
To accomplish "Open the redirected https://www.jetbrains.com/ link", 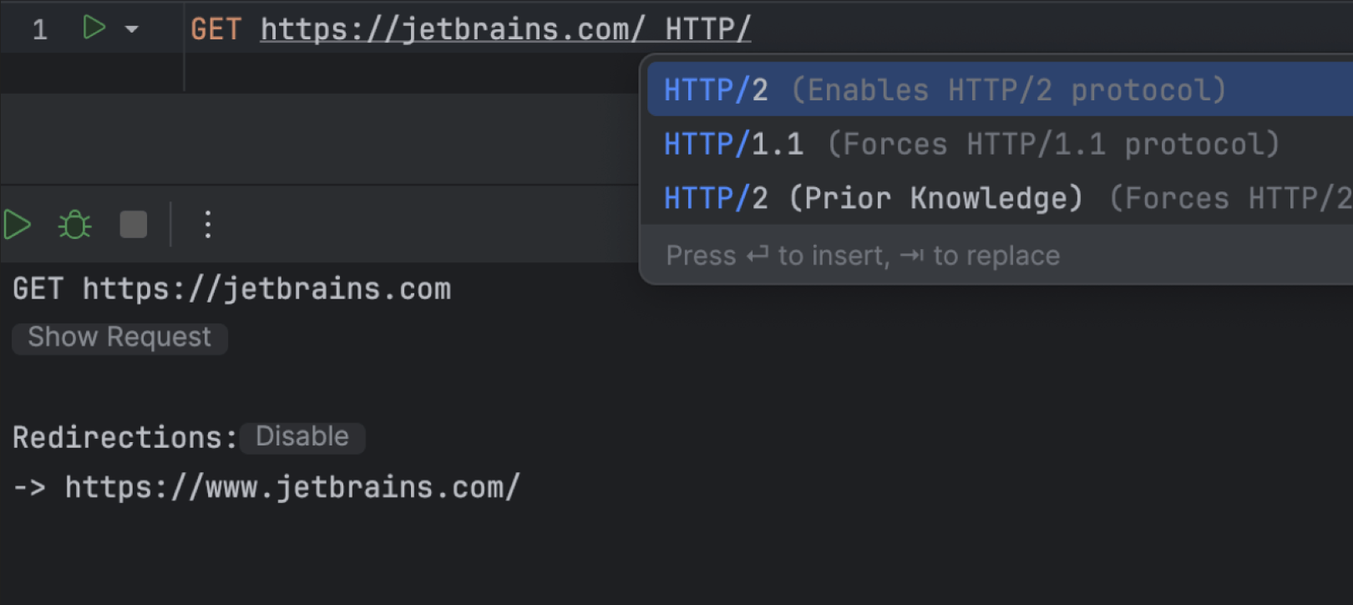I will [292, 487].
